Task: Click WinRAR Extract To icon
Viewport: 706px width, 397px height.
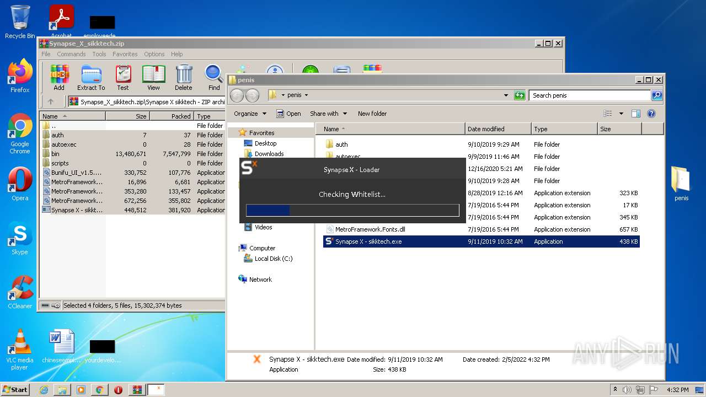Action: [x=91, y=77]
